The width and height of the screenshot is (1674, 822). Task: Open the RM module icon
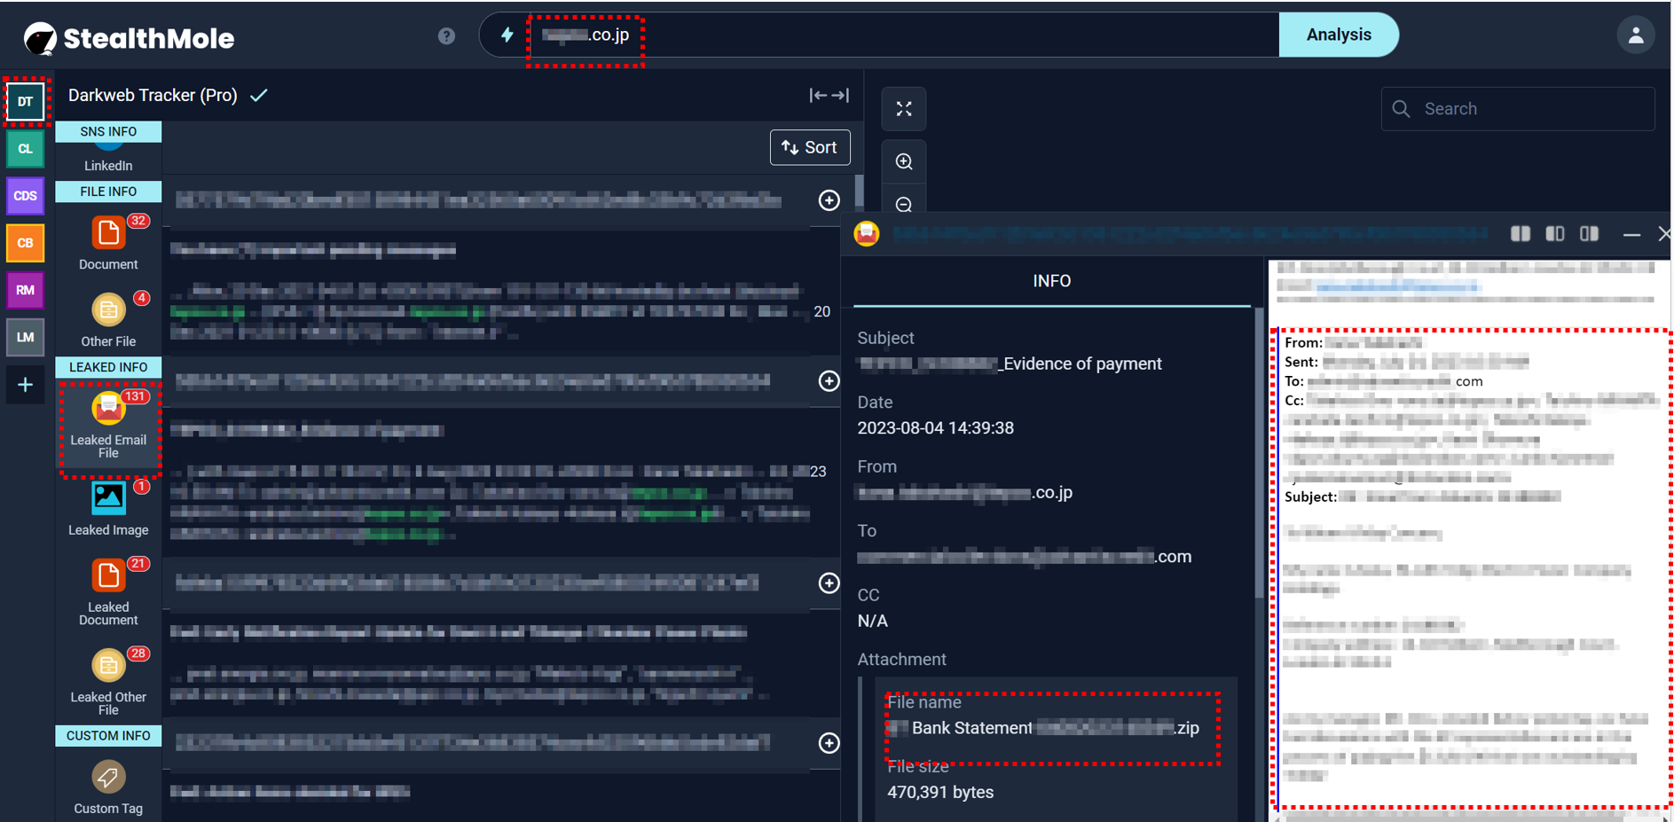(x=26, y=290)
